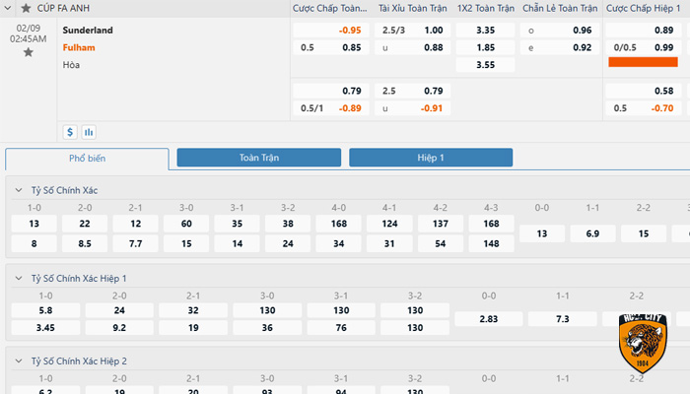
Task: Switch to the Toàn Trận tab
Action: click(x=258, y=158)
